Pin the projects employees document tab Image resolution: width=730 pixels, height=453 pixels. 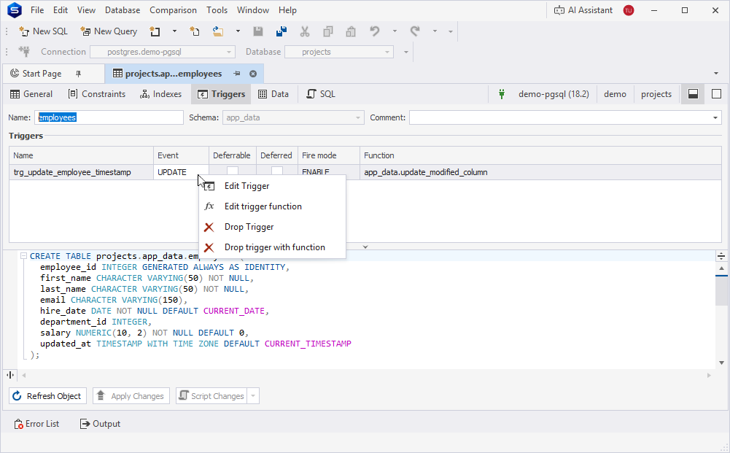pyautogui.click(x=237, y=74)
